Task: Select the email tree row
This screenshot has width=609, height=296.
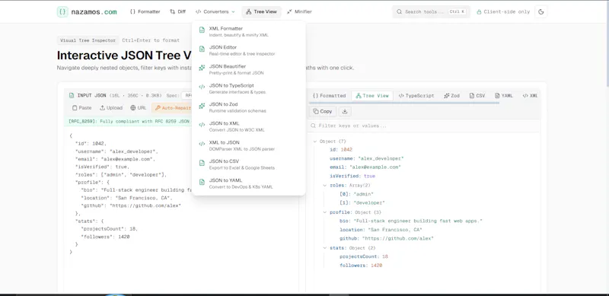Action: [x=365, y=167]
